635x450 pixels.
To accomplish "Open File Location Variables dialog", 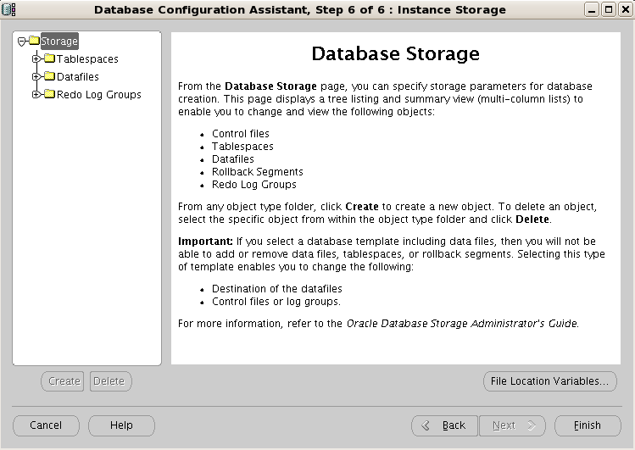I will pyautogui.click(x=549, y=381).
